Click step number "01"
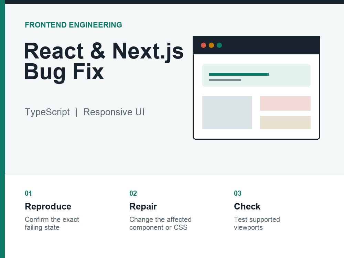The height and width of the screenshot is (258, 344). point(29,193)
